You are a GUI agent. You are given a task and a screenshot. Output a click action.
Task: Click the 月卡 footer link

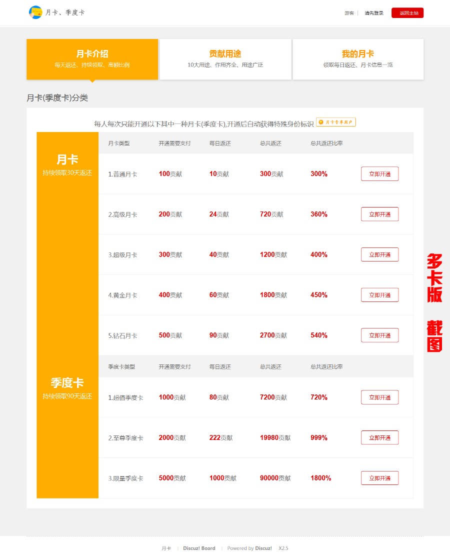pyautogui.click(x=166, y=548)
